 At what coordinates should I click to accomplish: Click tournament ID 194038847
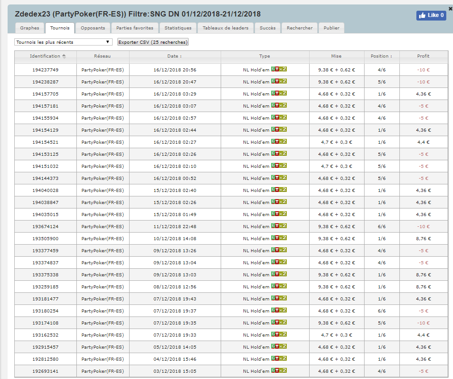point(46,203)
